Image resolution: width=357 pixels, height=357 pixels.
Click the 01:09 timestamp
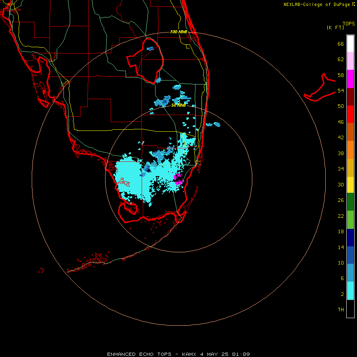pos(241,354)
